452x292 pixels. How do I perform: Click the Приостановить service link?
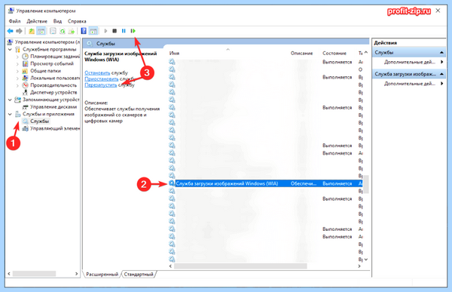coord(102,78)
